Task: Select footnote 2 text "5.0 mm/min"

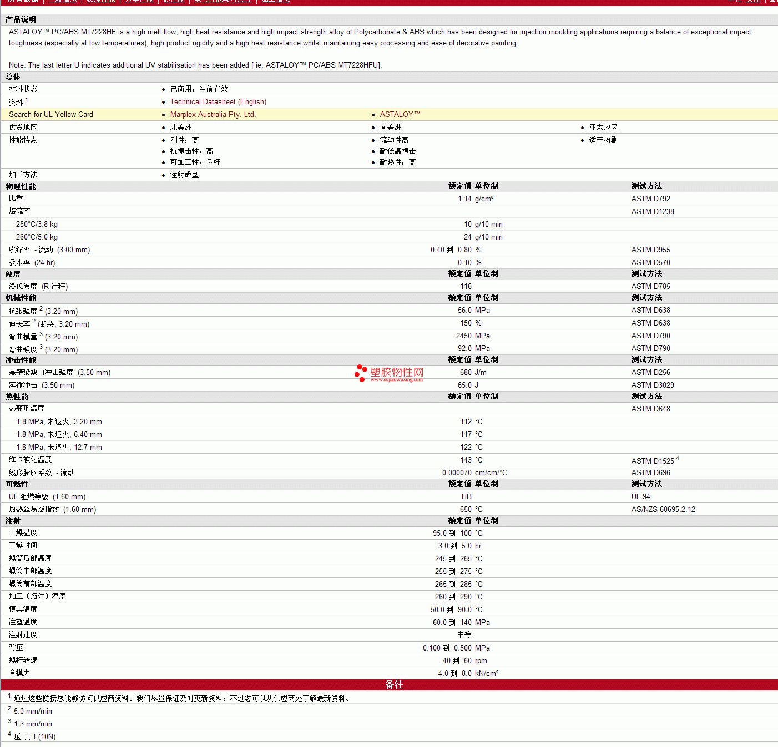Action: coord(33,712)
